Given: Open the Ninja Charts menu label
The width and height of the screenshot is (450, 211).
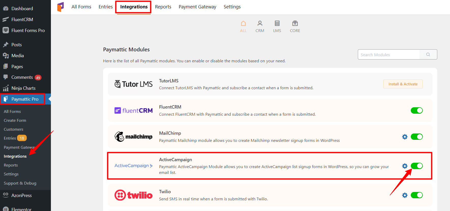Looking at the screenshot, I should (x=23, y=88).
